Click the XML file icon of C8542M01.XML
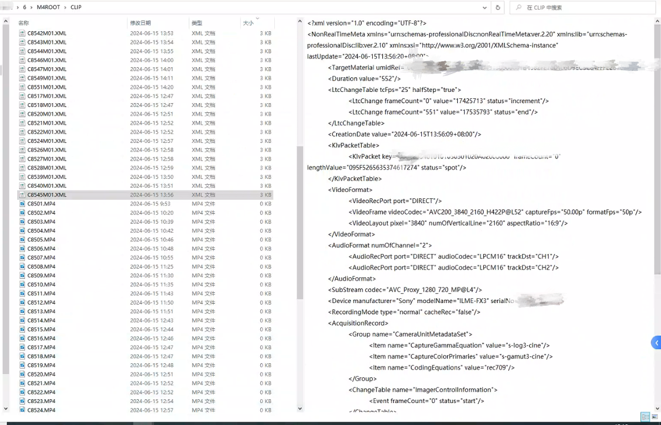This screenshot has width=661, height=425. pos(23,33)
